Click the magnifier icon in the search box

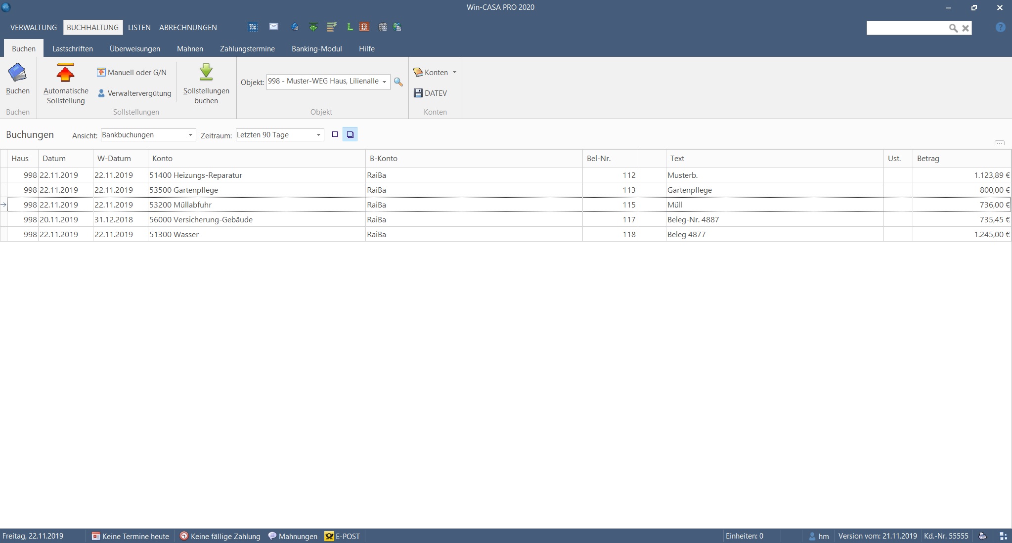(x=953, y=28)
